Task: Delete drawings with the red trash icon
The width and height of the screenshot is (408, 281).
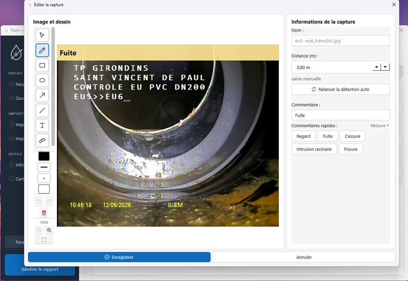Action: [44, 213]
